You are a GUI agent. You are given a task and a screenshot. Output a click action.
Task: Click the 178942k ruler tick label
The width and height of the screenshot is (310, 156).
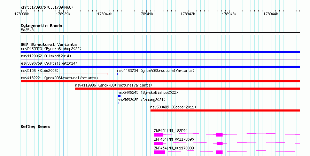point(188,14)
